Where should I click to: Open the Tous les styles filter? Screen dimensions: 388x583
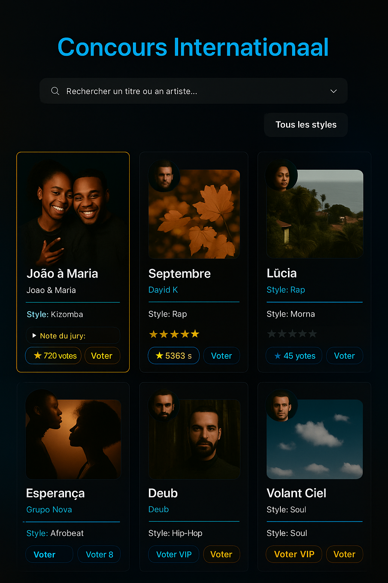306,125
